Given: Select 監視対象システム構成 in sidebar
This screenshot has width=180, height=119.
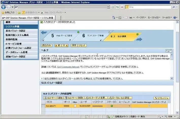Looking at the screenshot, I should [x=21, y=35].
